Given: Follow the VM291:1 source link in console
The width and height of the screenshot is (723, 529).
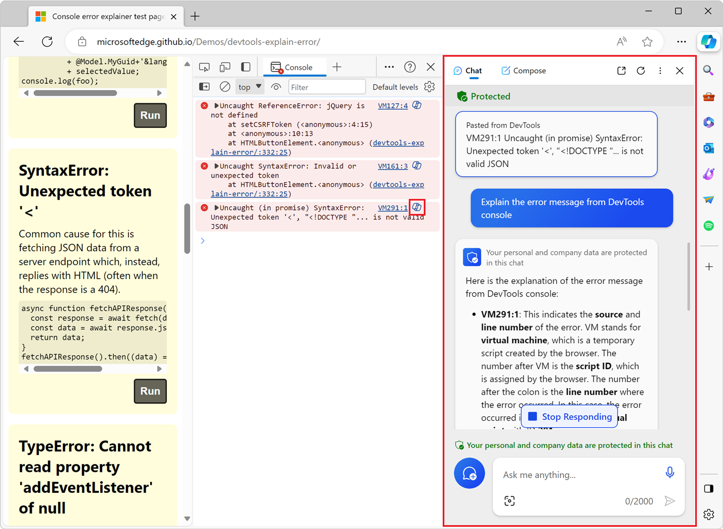Looking at the screenshot, I should (393, 207).
